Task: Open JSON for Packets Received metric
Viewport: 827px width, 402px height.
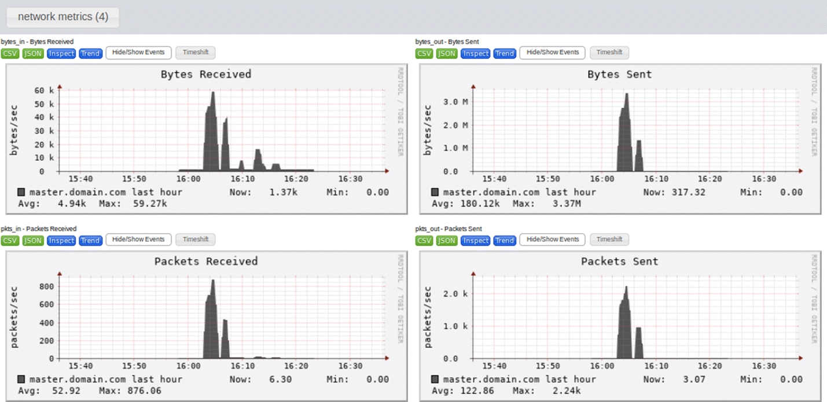Action: [33, 240]
